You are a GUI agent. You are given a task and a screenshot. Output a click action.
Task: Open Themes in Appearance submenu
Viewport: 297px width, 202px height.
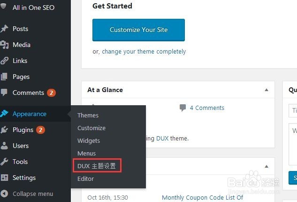[88, 115]
